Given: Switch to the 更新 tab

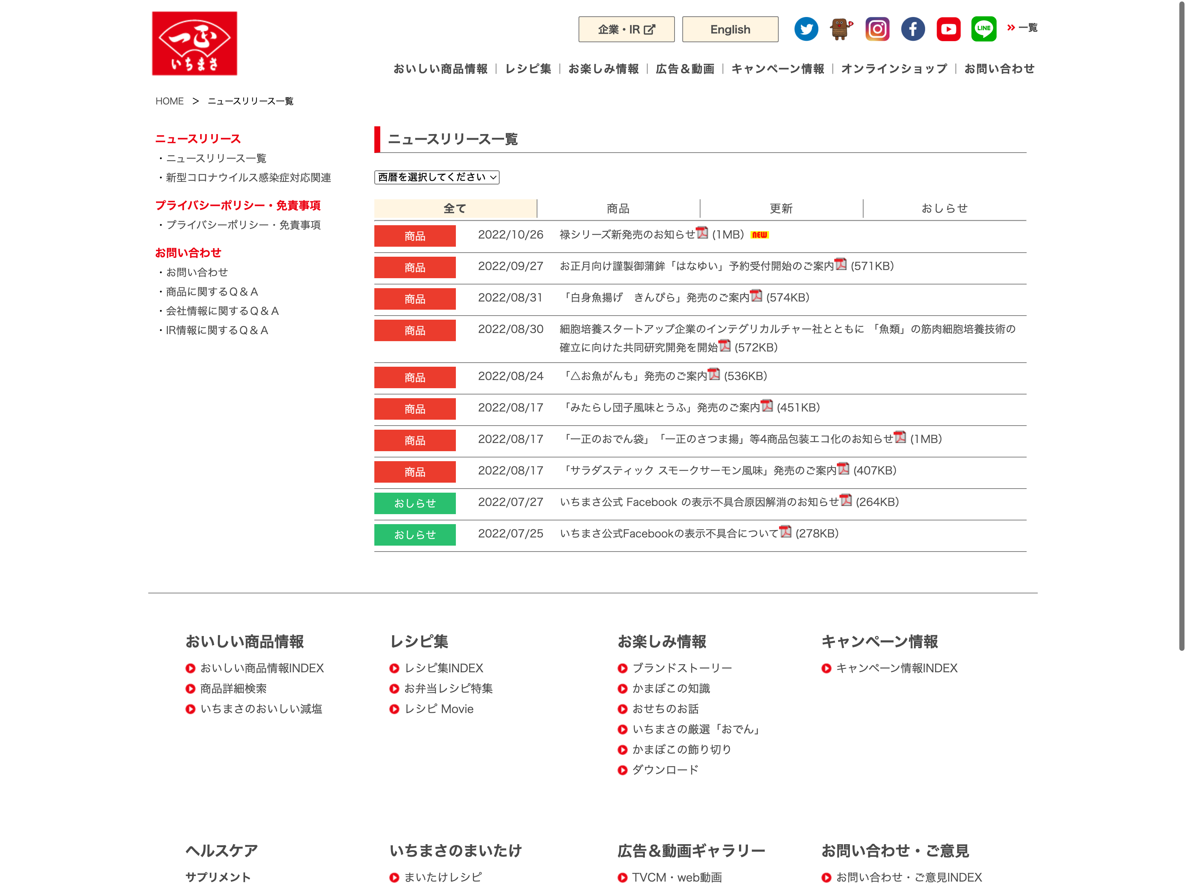Looking at the screenshot, I should tap(781, 209).
